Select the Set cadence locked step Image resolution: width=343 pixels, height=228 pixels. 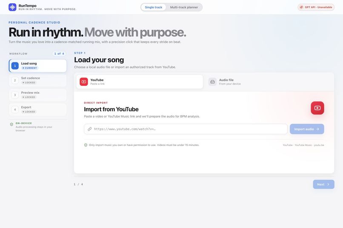[x=37, y=80]
